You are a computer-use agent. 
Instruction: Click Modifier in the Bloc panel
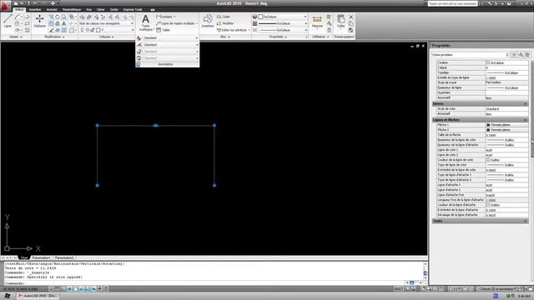pyautogui.click(x=225, y=23)
